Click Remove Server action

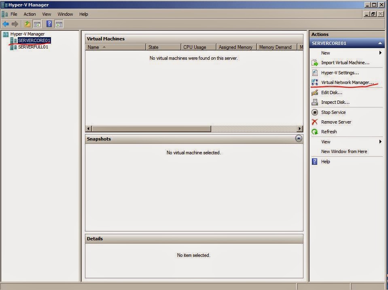tap(336, 122)
